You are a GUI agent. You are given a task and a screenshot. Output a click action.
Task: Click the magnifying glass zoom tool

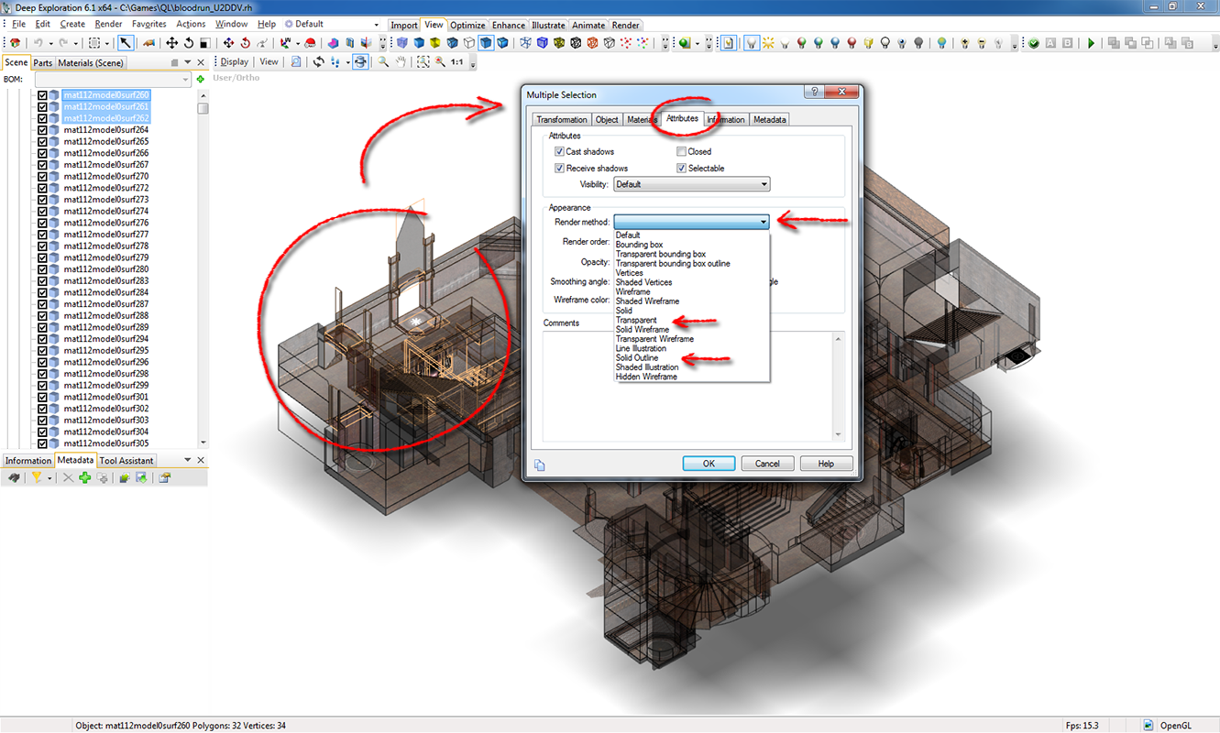tap(383, 62)
